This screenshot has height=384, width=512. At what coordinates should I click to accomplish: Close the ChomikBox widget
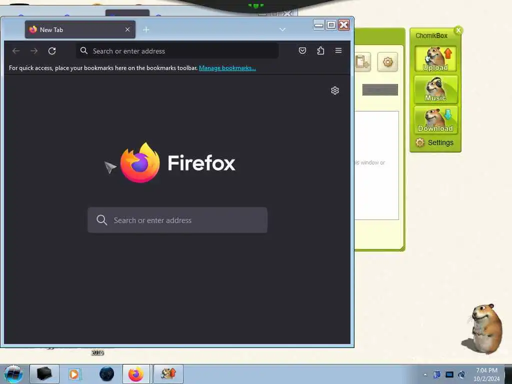point(458,30)
